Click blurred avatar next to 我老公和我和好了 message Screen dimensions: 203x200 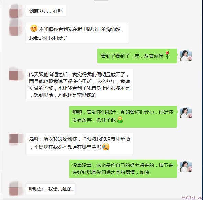15,28
